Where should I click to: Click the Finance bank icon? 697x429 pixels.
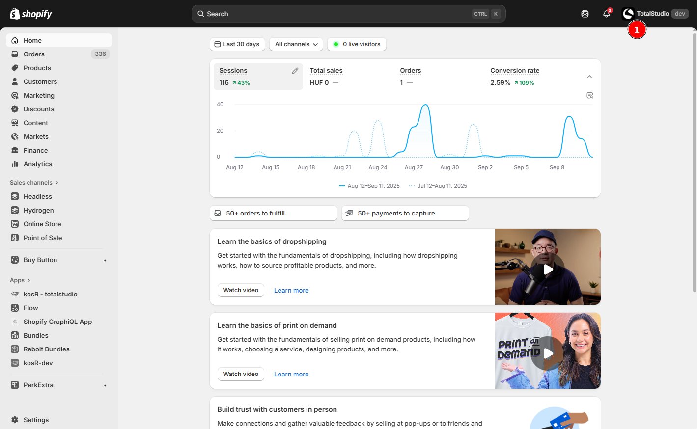click(15, 150)
